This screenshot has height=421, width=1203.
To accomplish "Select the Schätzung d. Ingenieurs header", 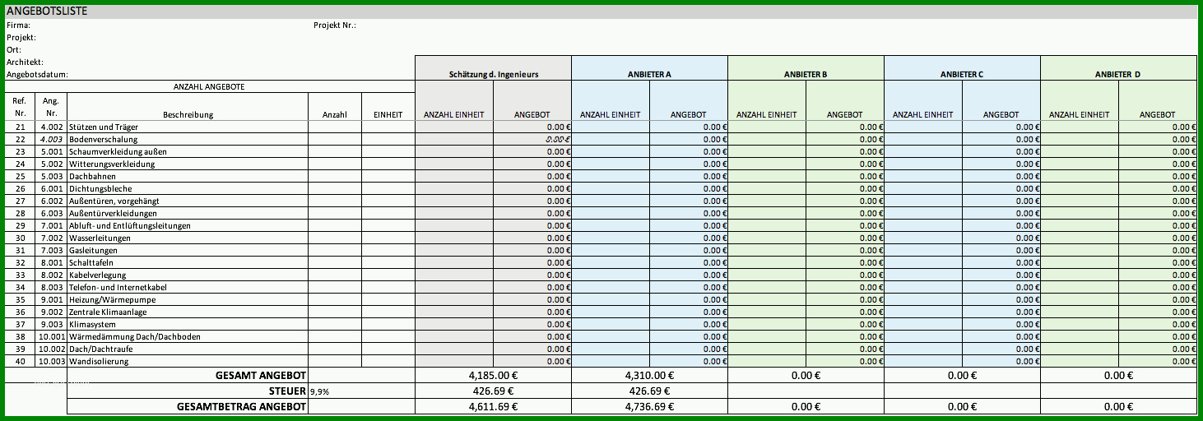I will coord(493,74).
